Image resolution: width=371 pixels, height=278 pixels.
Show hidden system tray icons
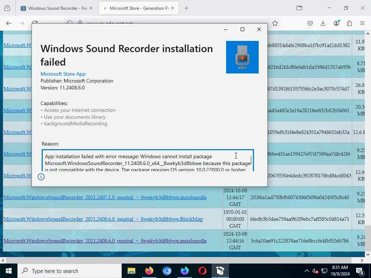(x=307, y=271)
